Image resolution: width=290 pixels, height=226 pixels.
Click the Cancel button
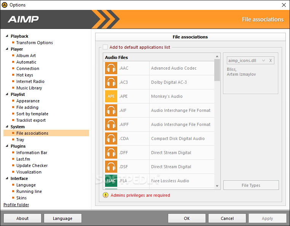tap(227, 218)
